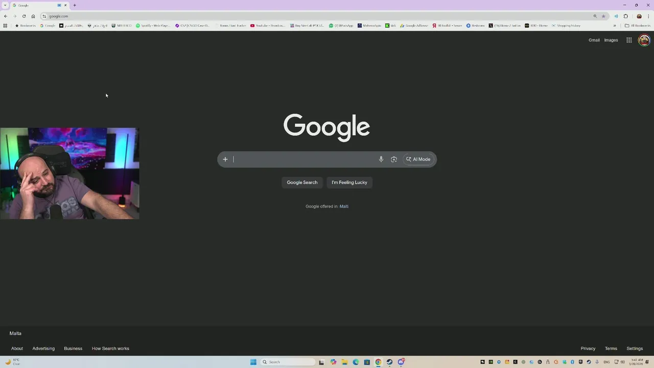Open the Google bookmark
Image resolution: width=654 pixels, height=368 pixels.
48,26
